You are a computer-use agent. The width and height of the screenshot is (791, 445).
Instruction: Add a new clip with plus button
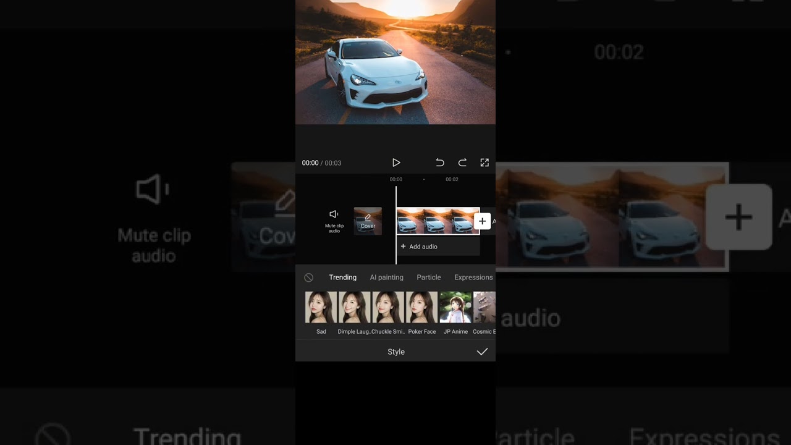[x=482, y=221]
